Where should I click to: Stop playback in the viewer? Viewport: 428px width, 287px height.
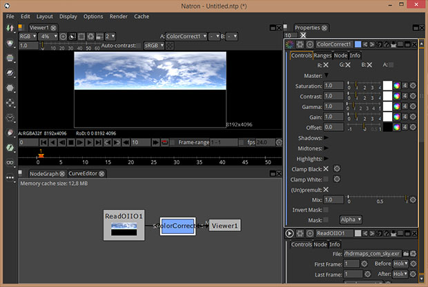coord(71,142)
